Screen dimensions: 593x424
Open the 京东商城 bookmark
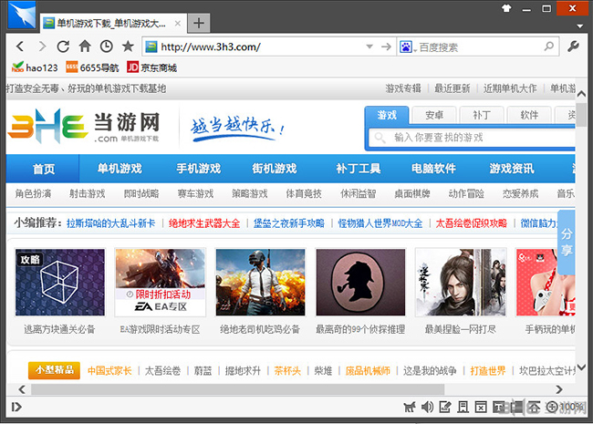[x=152, y=67]
